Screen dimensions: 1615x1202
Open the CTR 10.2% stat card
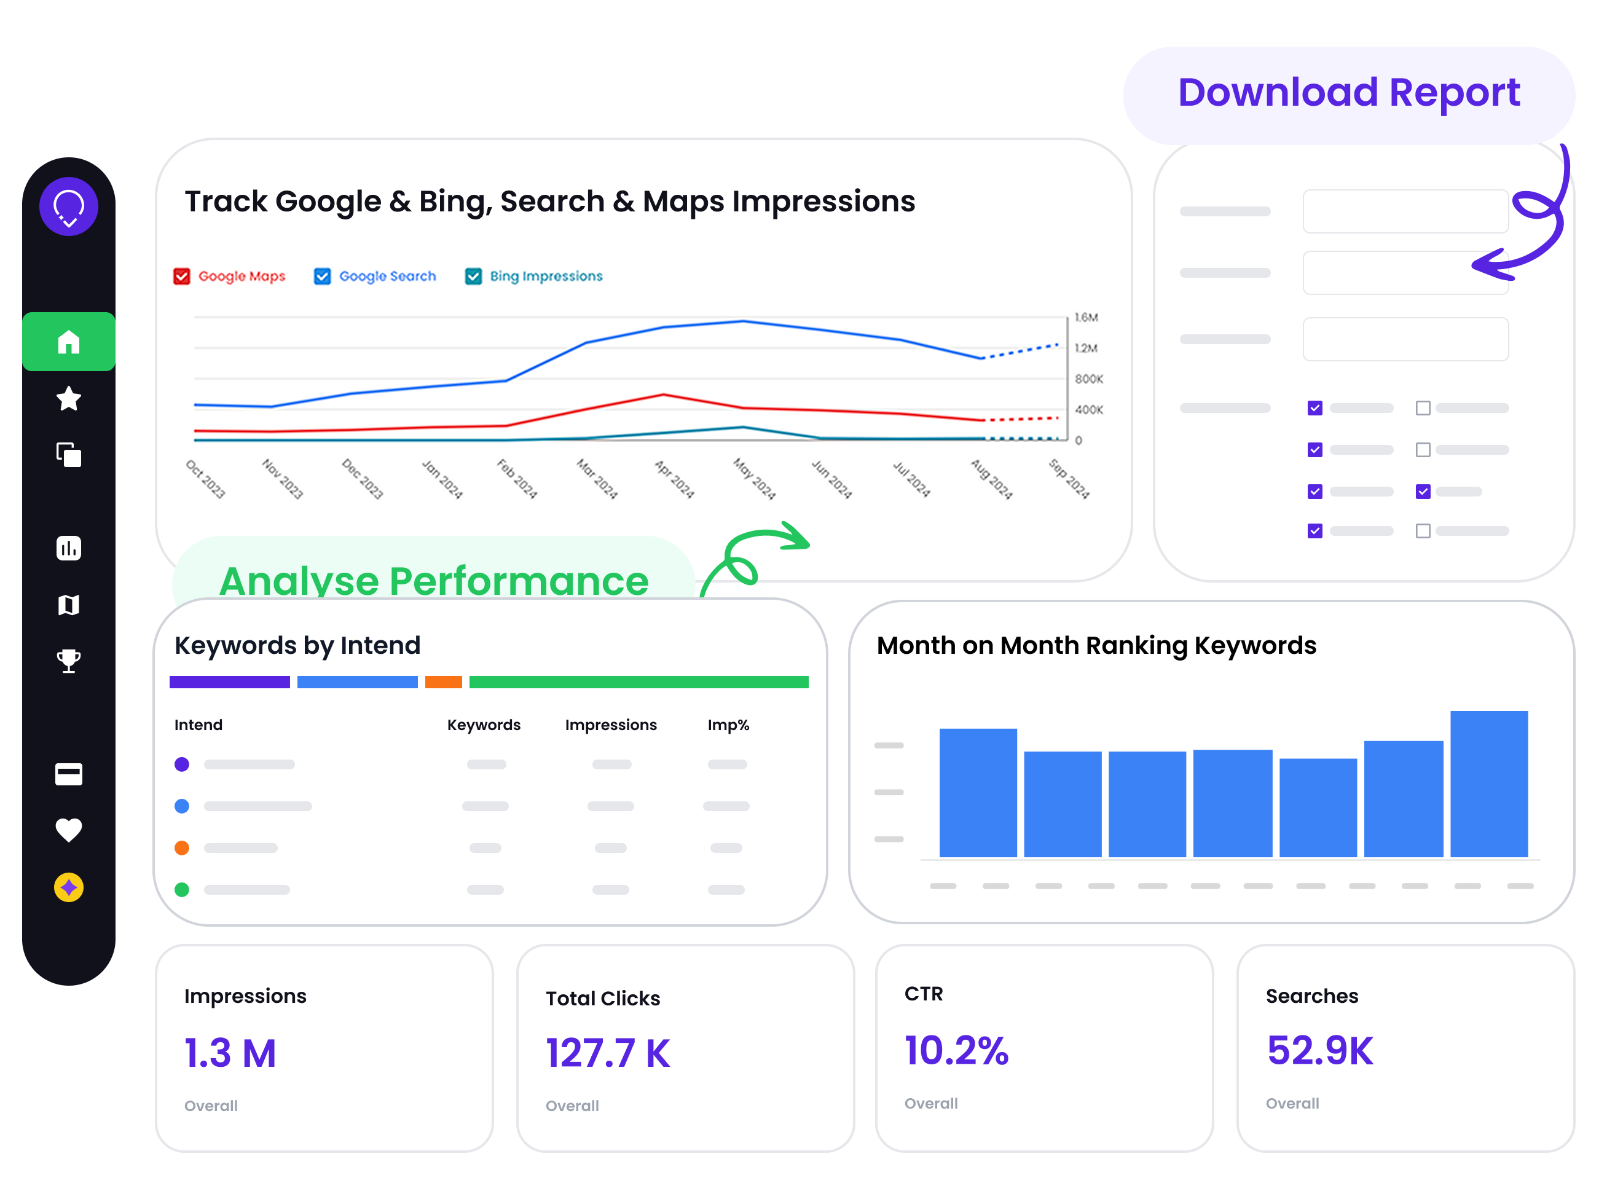(1044, 1048)
